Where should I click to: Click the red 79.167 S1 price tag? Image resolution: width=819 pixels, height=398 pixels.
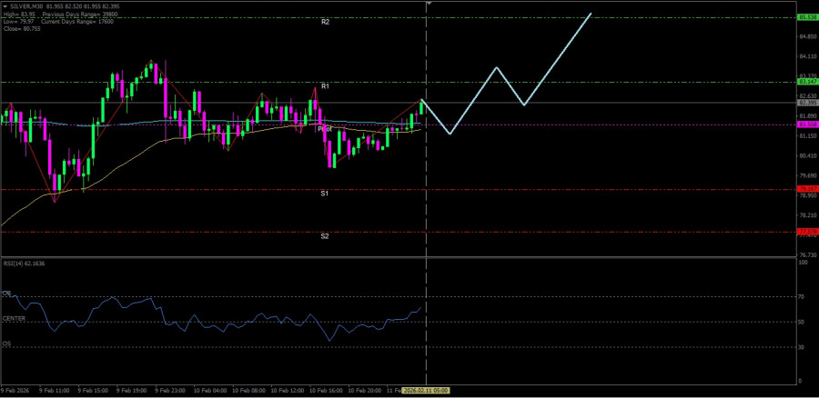pos(805,189)
